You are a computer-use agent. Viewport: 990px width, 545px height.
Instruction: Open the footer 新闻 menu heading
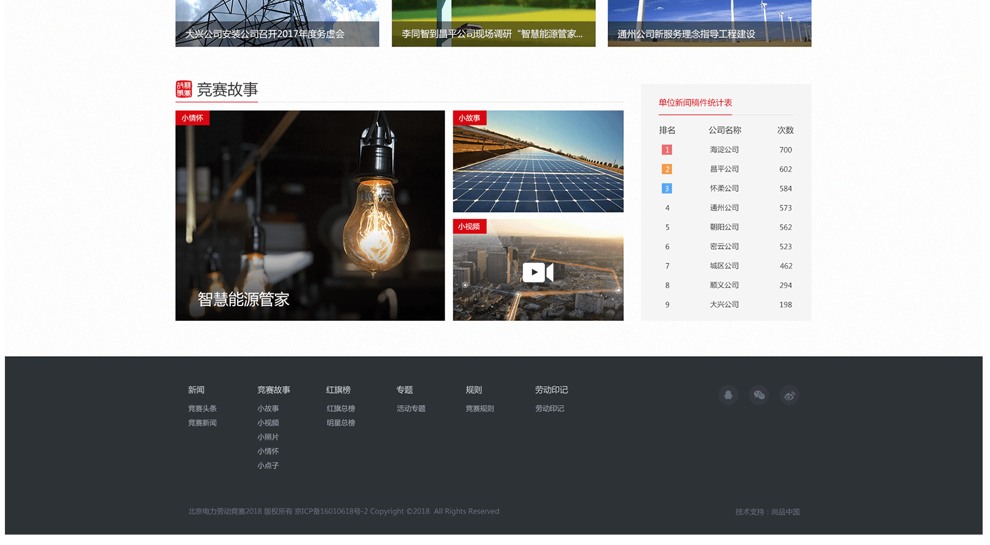click(196, 390)
